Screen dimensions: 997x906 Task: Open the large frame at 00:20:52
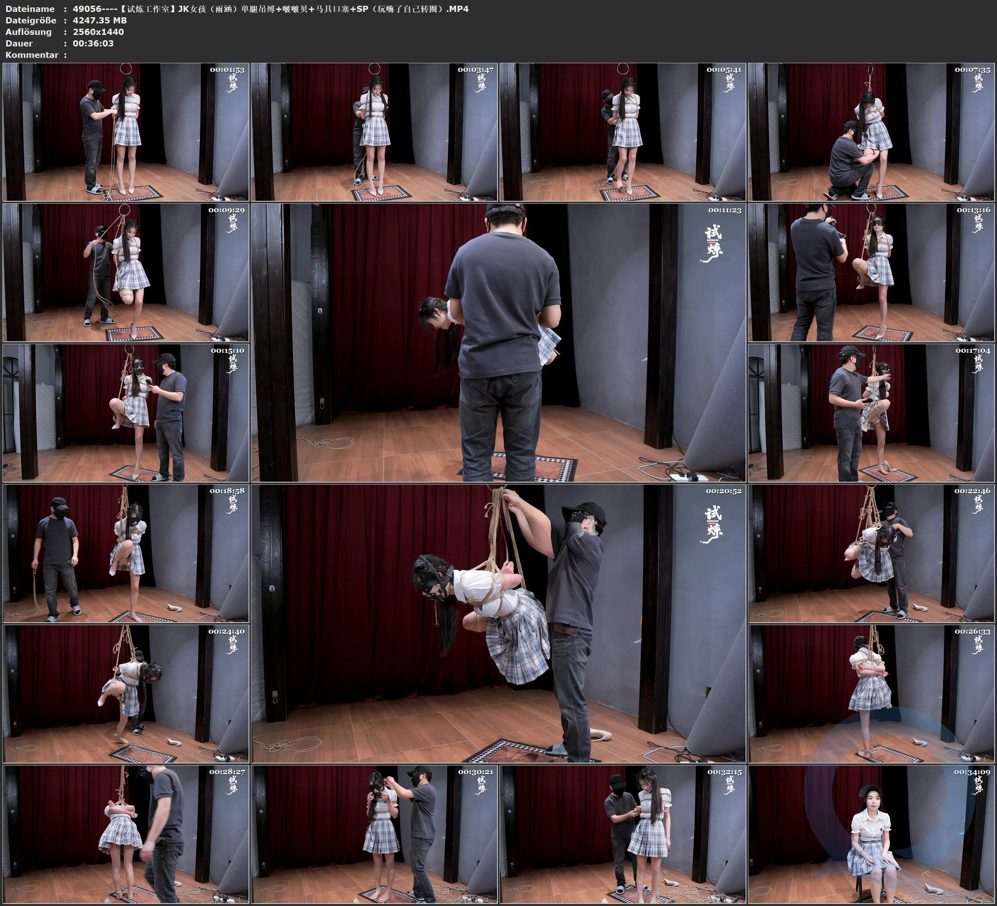pyautogui.click(x=499, y=623)
